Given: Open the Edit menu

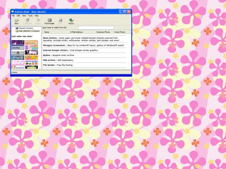Looking at the screenshot, I should click(x=18, y=16).
